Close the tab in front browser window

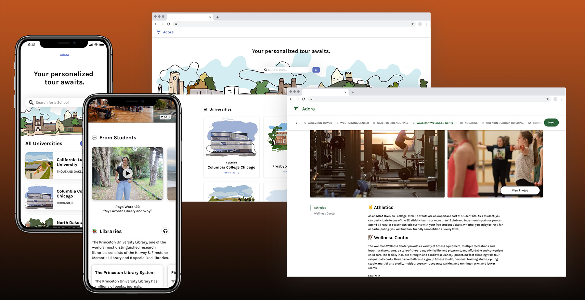(x=345, y=92)
